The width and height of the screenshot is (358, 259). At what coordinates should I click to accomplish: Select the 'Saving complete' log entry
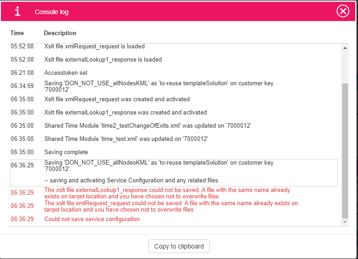66,152
